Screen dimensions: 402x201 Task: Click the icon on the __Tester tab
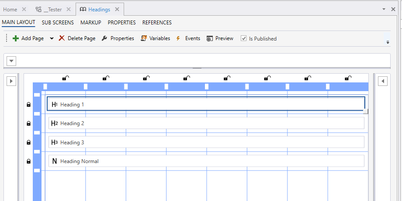click(x=38, y=10)
